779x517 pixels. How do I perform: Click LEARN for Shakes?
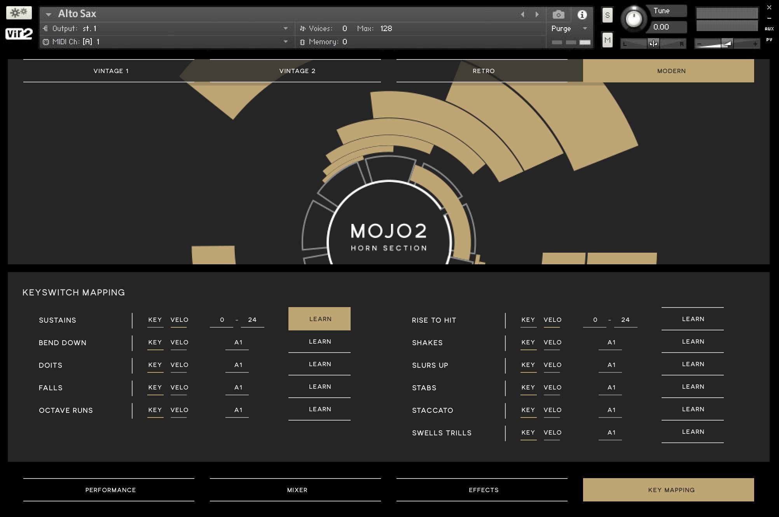click(x=693, y=341)
